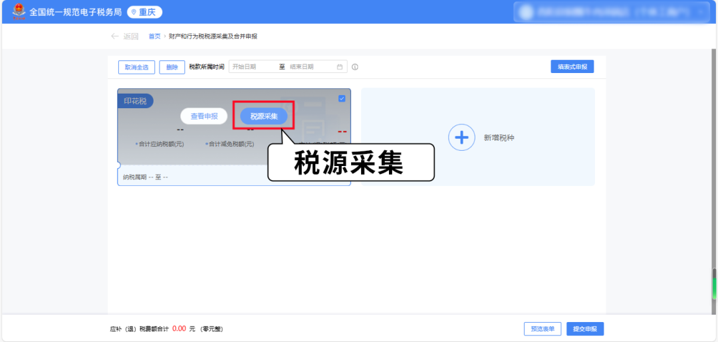The width and height of the screenshot is (718, 342).
Task: Click the 查看申报 button
Action: coord(204,116)
